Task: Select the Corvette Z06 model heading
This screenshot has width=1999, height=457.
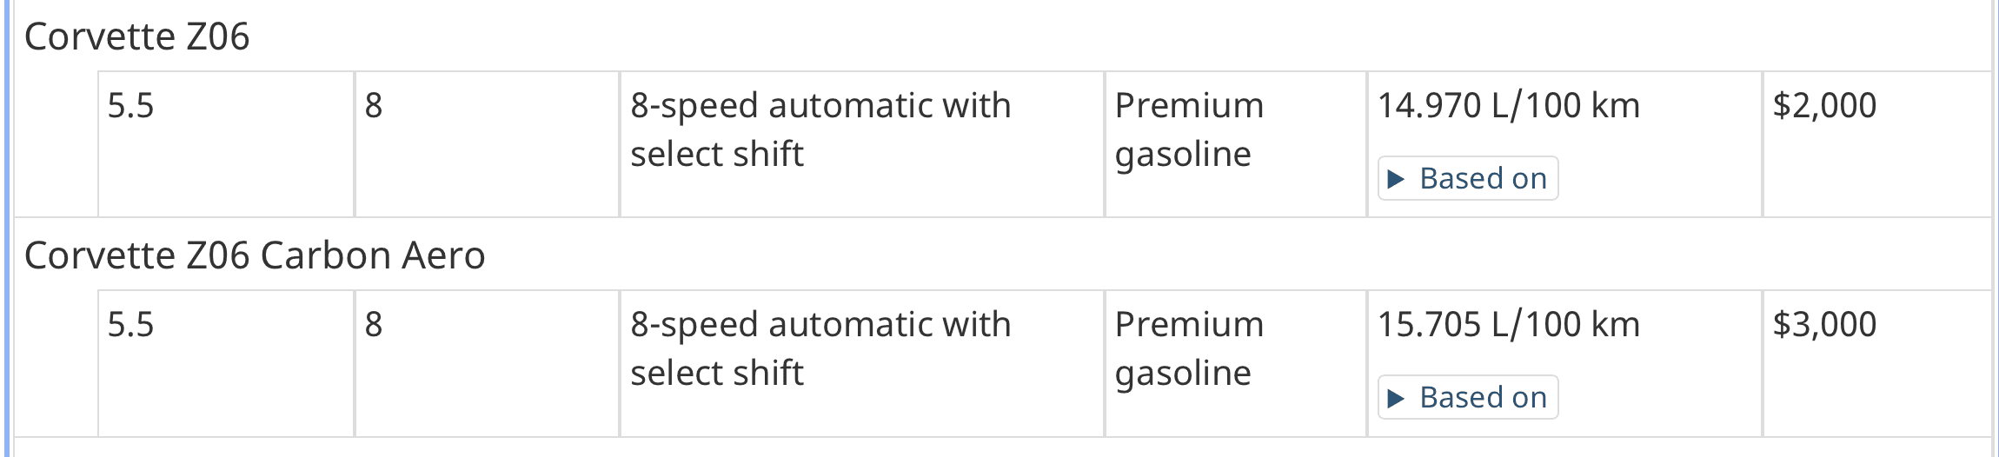Action: click(x=136, y=37)
